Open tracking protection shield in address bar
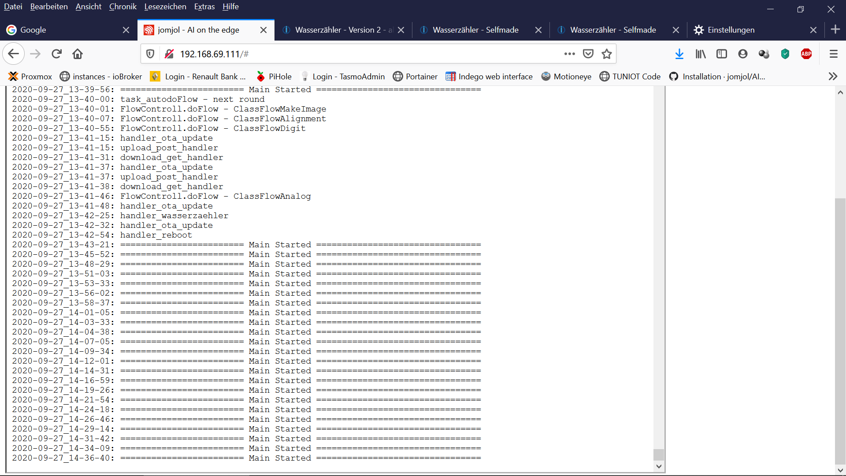Image resolution: width=846 pixels, height=476 pixels. pos(150,54)
